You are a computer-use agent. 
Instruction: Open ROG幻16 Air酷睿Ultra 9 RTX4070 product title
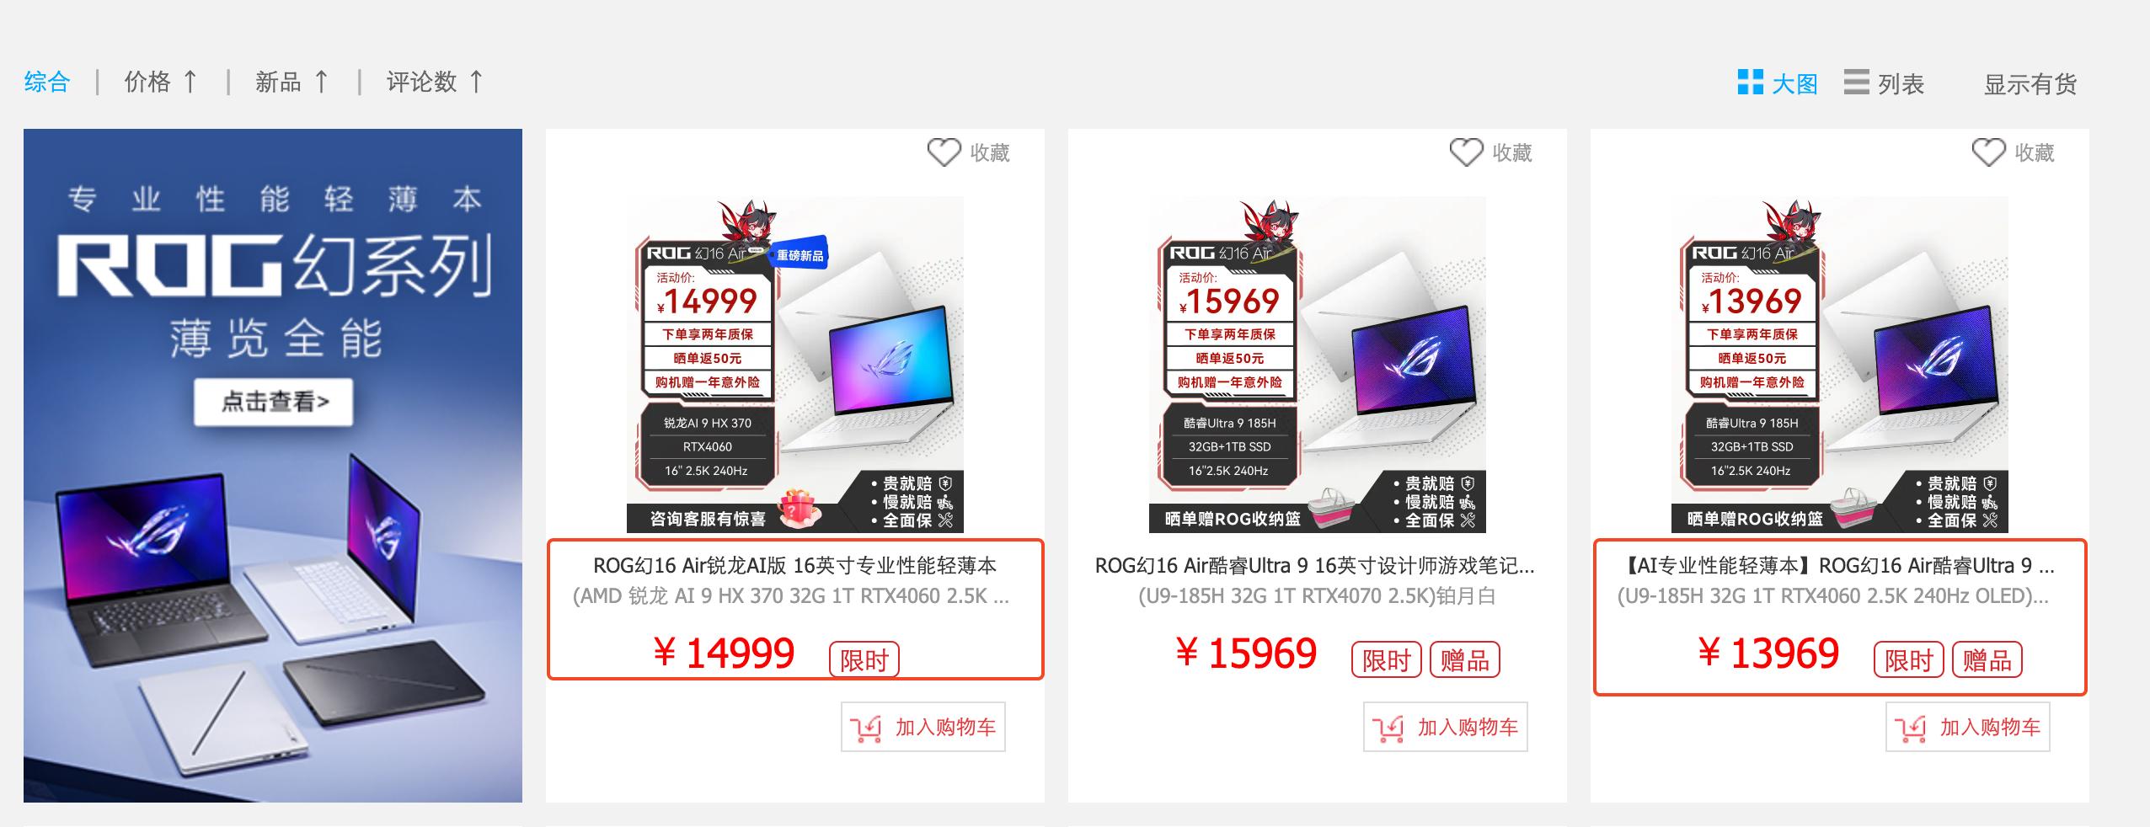tap(1315, 565)
